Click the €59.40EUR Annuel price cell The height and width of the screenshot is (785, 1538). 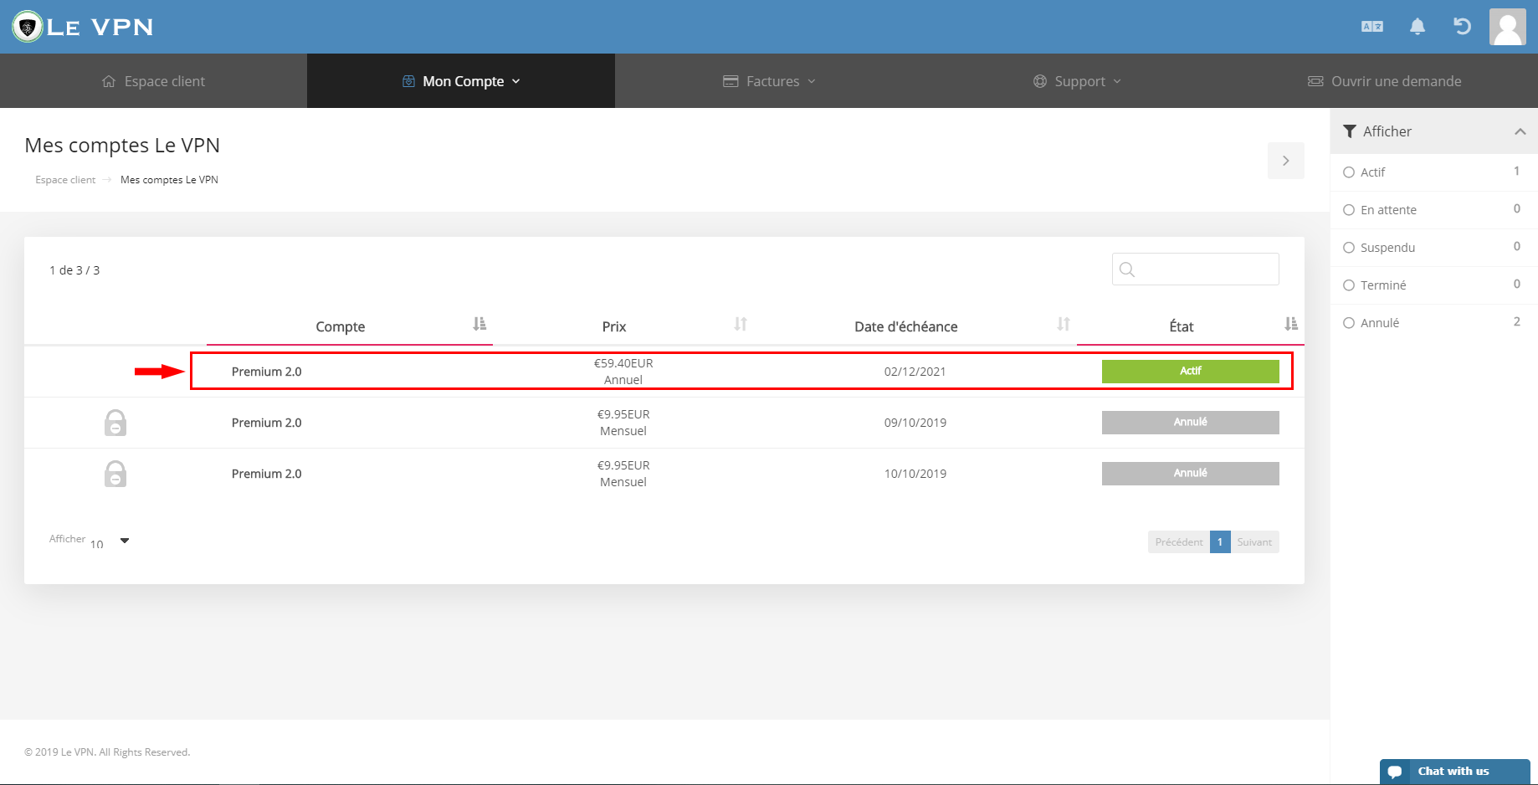[x=623, y=372]
